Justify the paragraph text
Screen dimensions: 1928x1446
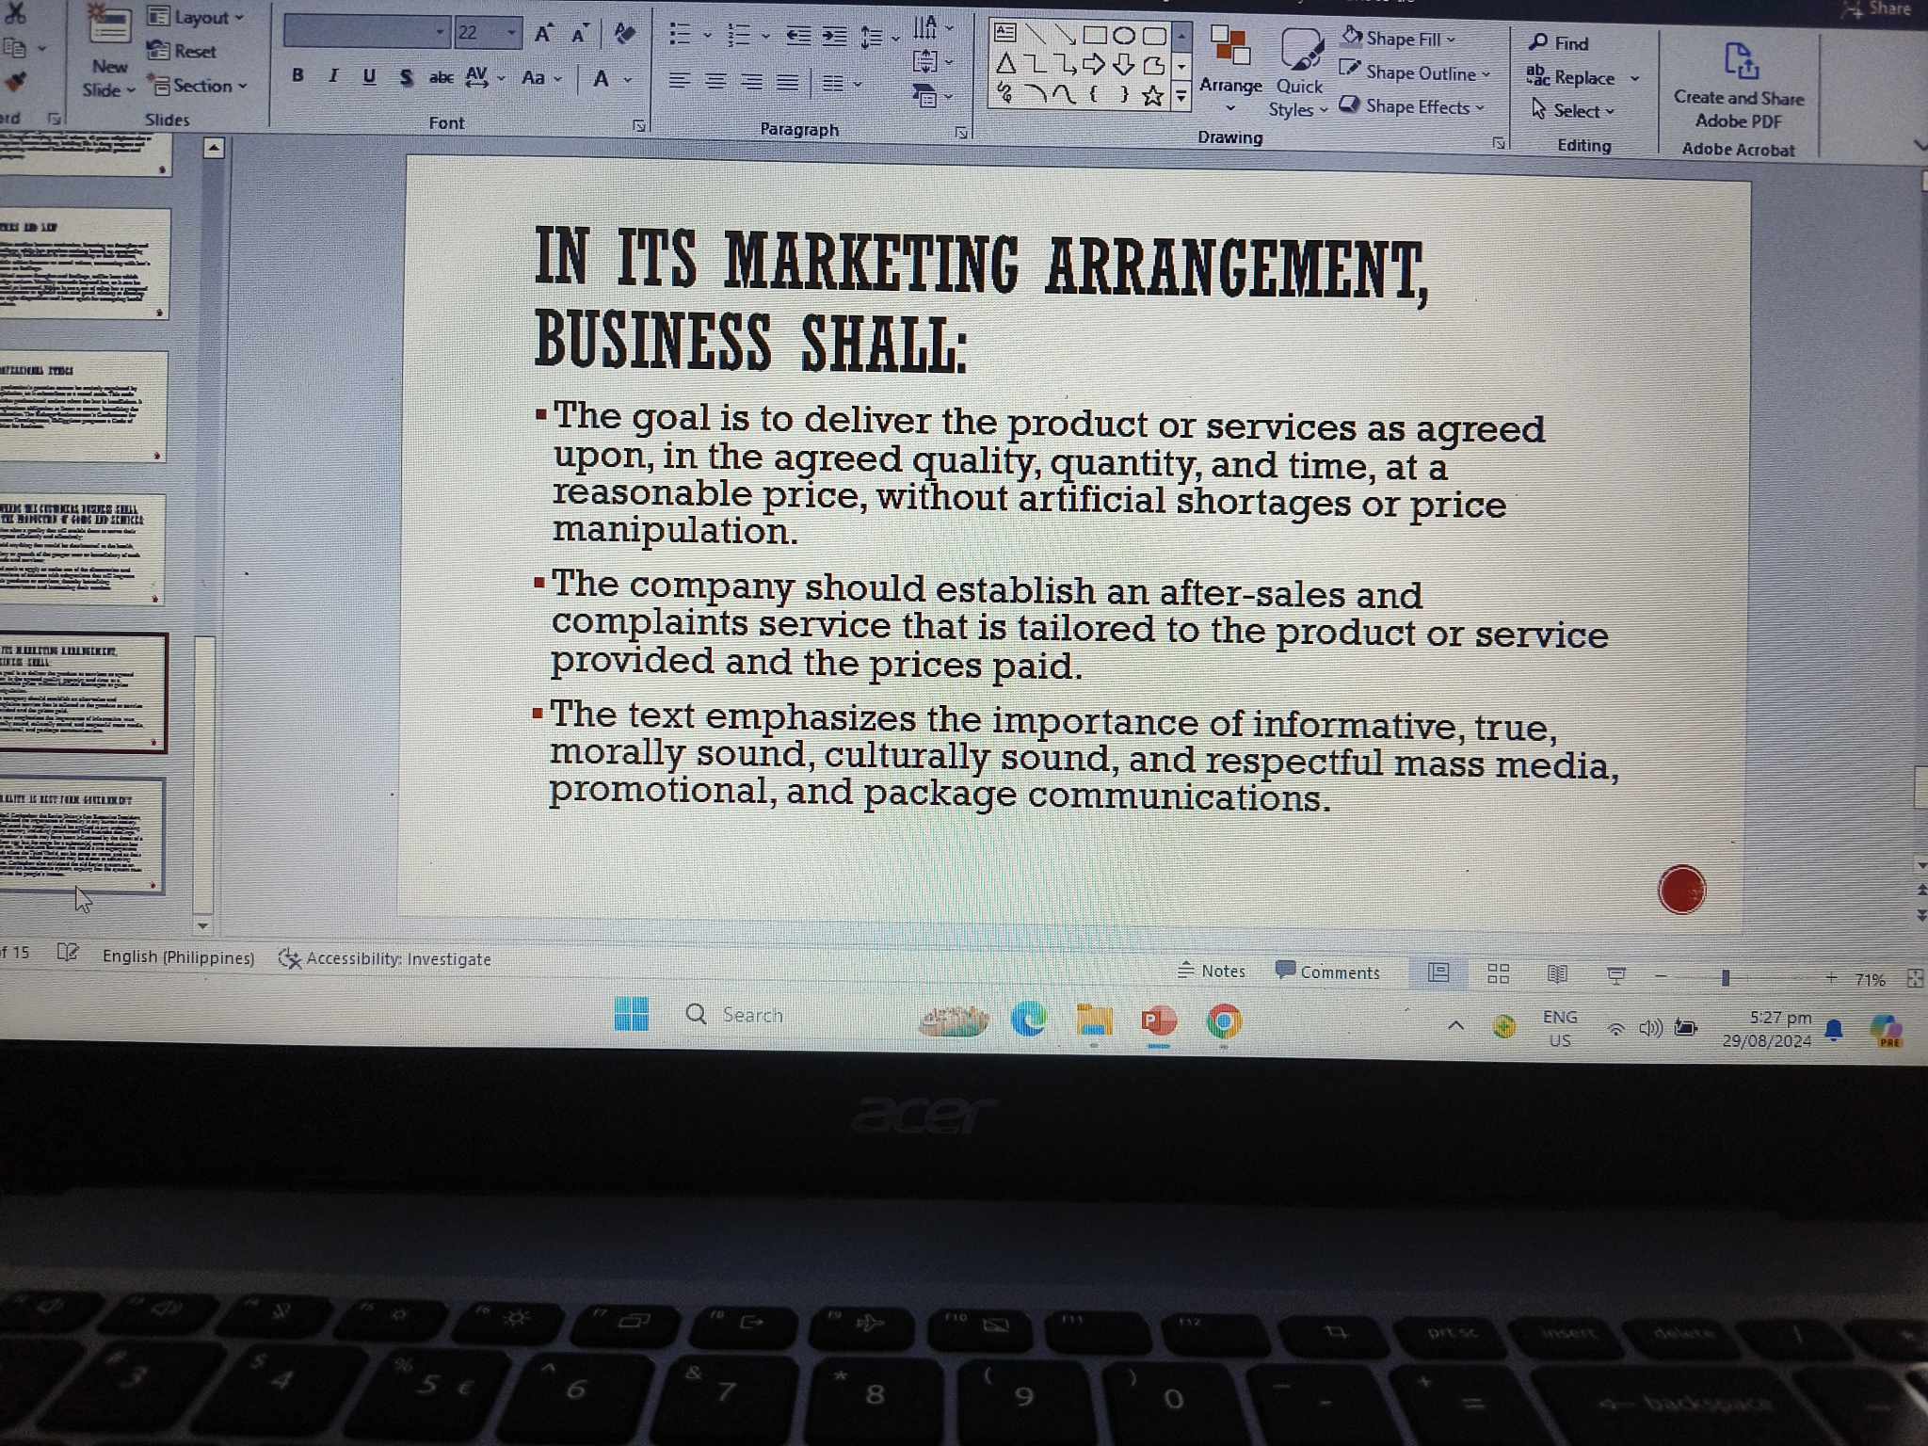coord(788,83)
